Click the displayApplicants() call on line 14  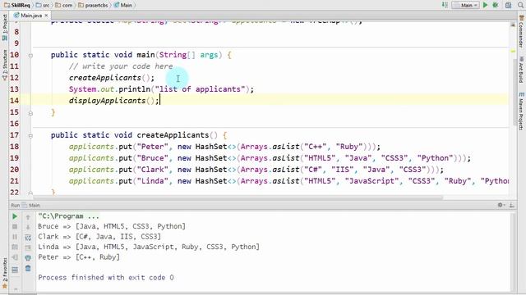click(x=114, y=100)
